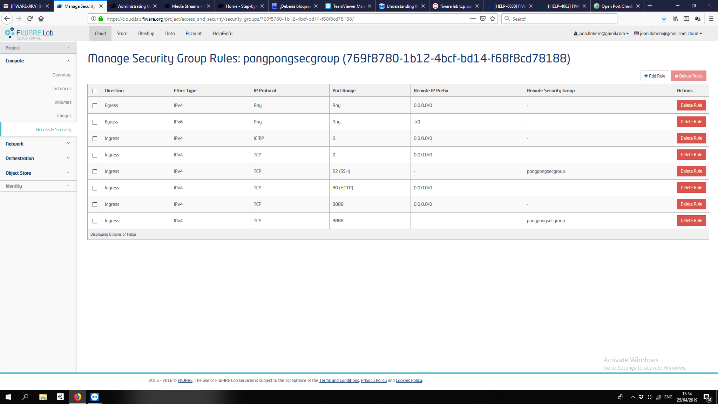Bookmark this page with star icon
The image size is (718, 404).
493,19
